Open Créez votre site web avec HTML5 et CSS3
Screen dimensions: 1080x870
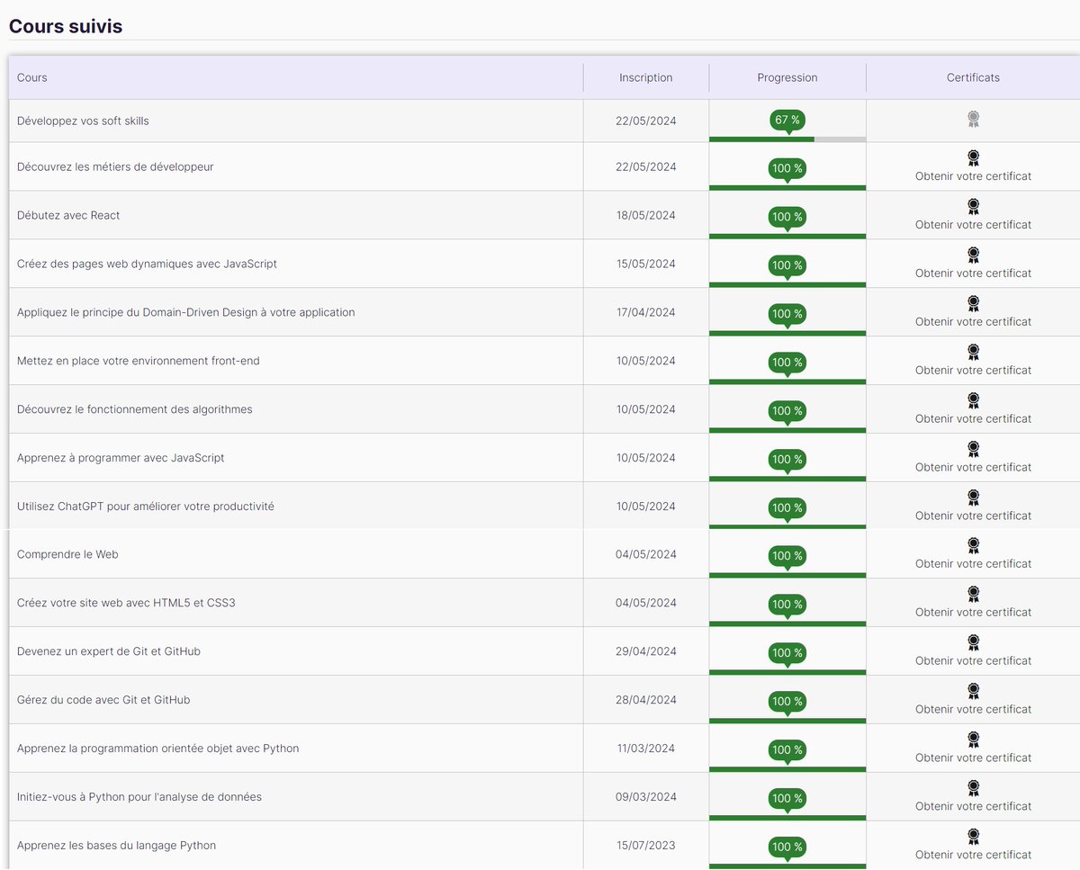(x=126, y=603)
